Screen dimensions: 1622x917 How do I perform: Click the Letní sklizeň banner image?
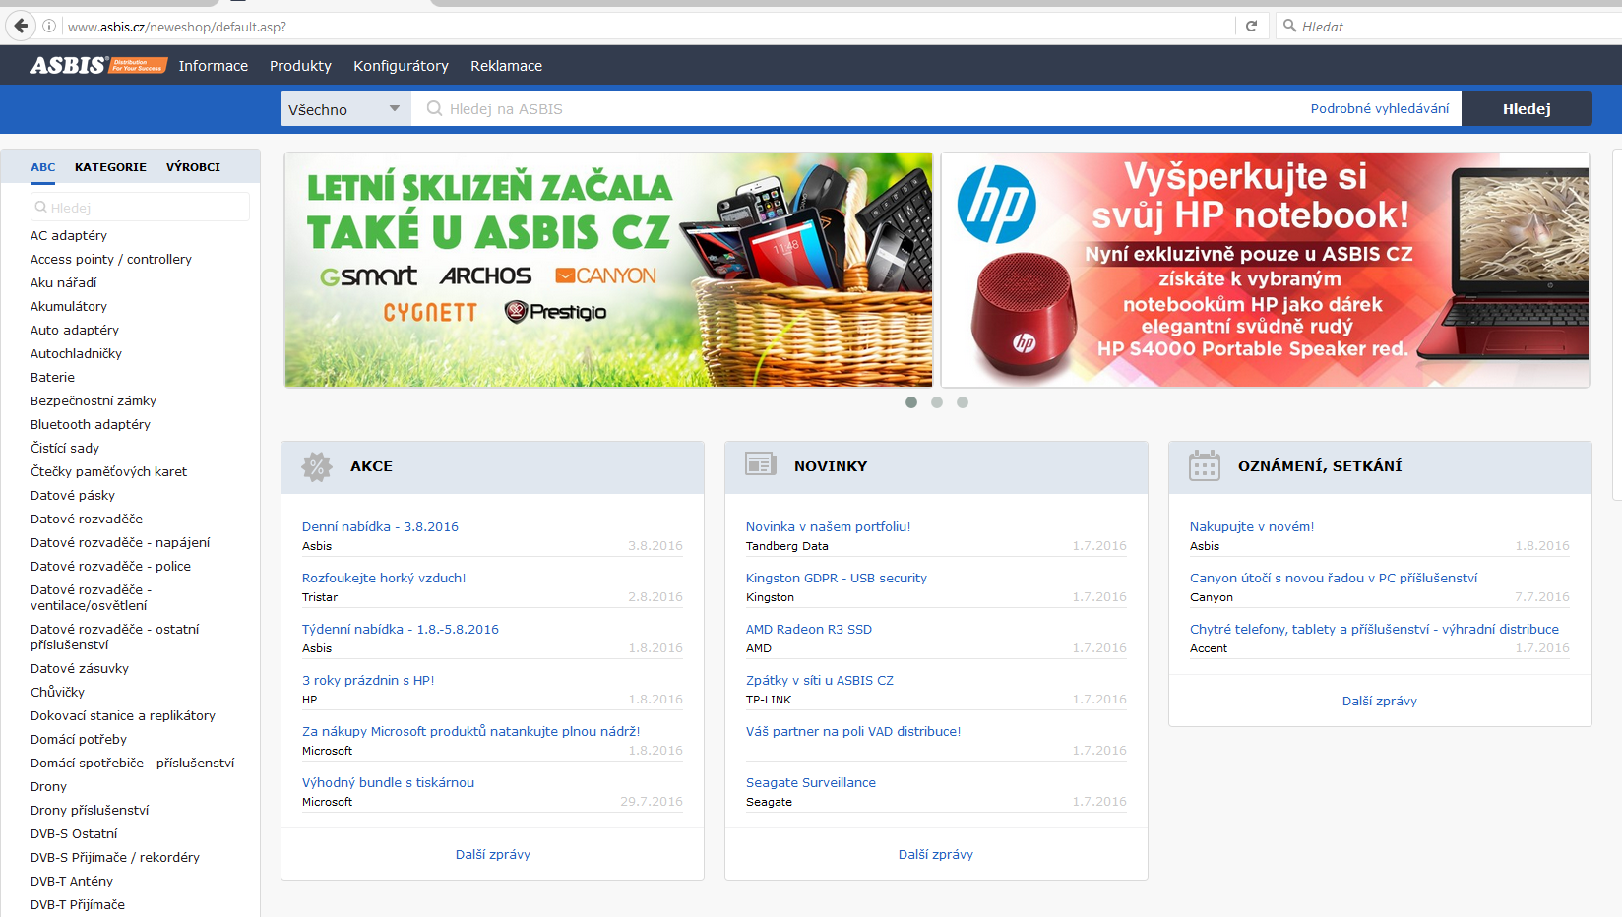[x=608, y=270]
